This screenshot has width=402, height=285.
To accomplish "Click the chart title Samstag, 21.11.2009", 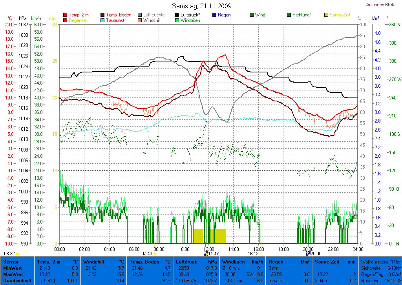I will (202, 6).
